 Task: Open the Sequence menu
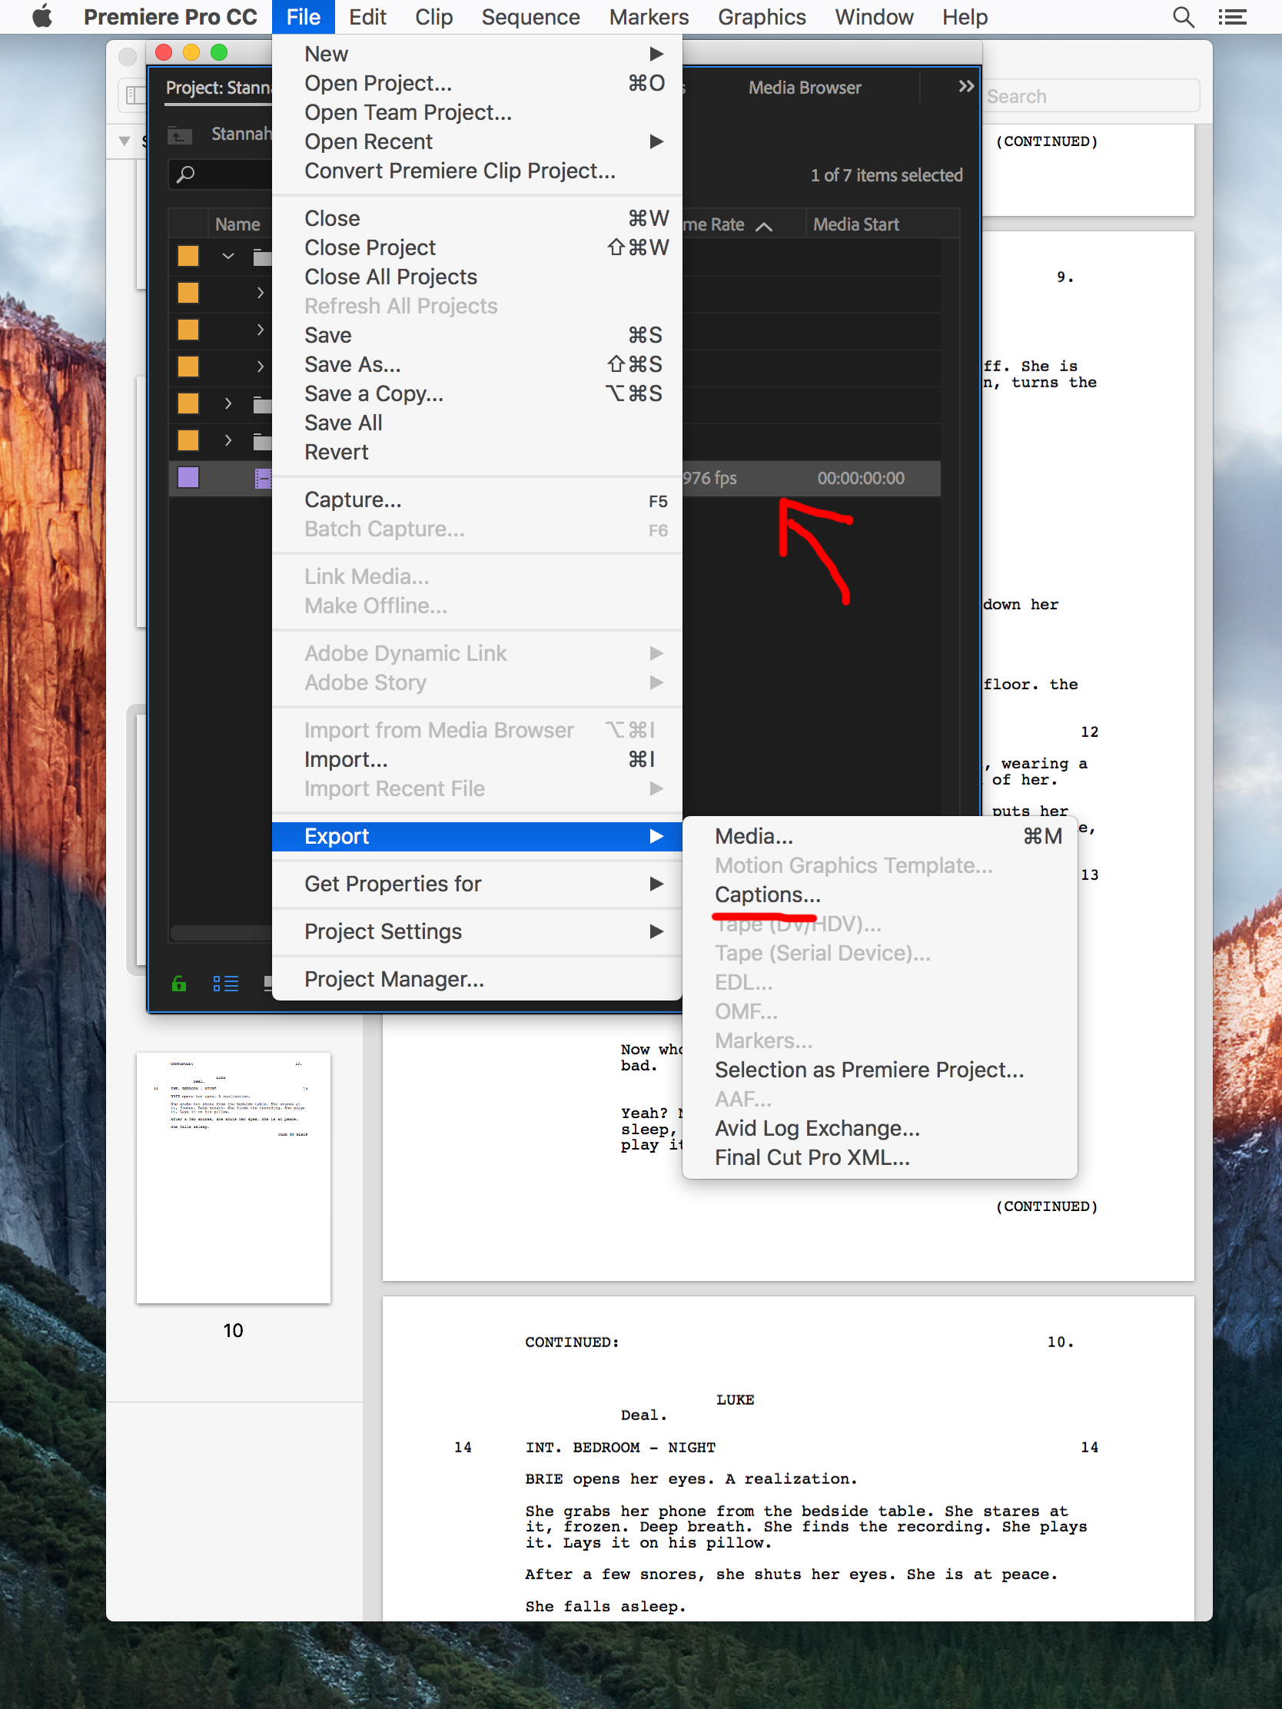530,17
